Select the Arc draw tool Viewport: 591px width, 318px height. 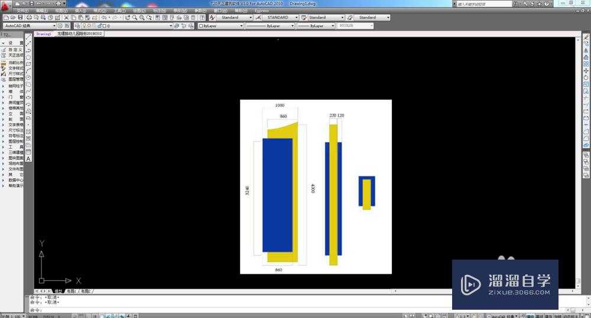pyautogui.click(x=28, y=71)
